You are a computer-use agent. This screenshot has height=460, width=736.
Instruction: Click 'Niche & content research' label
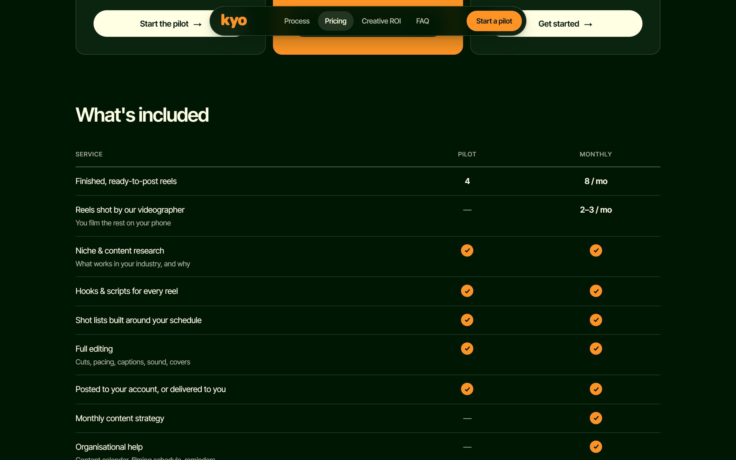[x=120, y=251]
